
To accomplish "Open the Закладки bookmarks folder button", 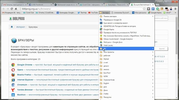I will [x=104, y=12].
